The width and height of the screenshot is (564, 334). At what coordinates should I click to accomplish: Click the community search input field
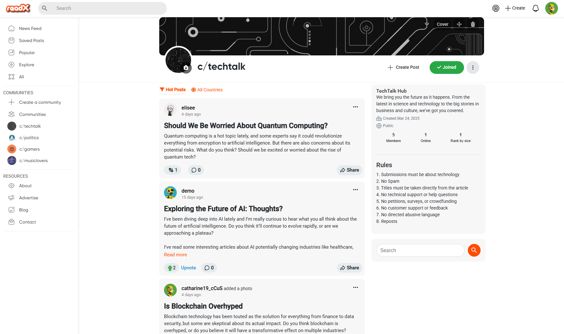(420, 250)
